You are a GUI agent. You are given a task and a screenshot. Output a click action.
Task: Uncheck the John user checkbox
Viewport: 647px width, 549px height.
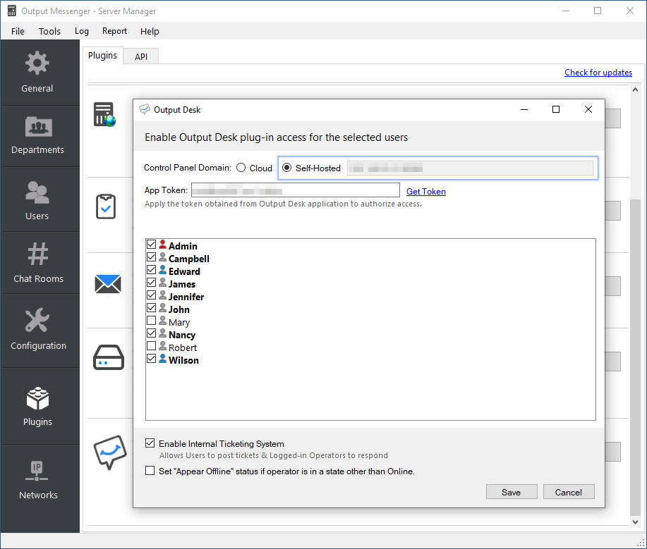point(152,308)
